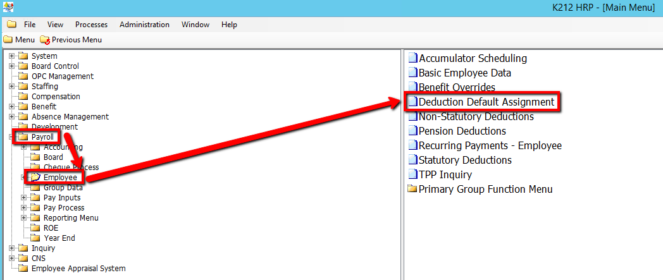Expand the System tree node
Image resolution: width=663 pixels, height=280 pixels.
(11, 56)
